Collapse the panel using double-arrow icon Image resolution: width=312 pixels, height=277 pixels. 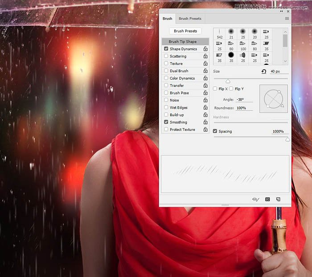pos(283,11)
